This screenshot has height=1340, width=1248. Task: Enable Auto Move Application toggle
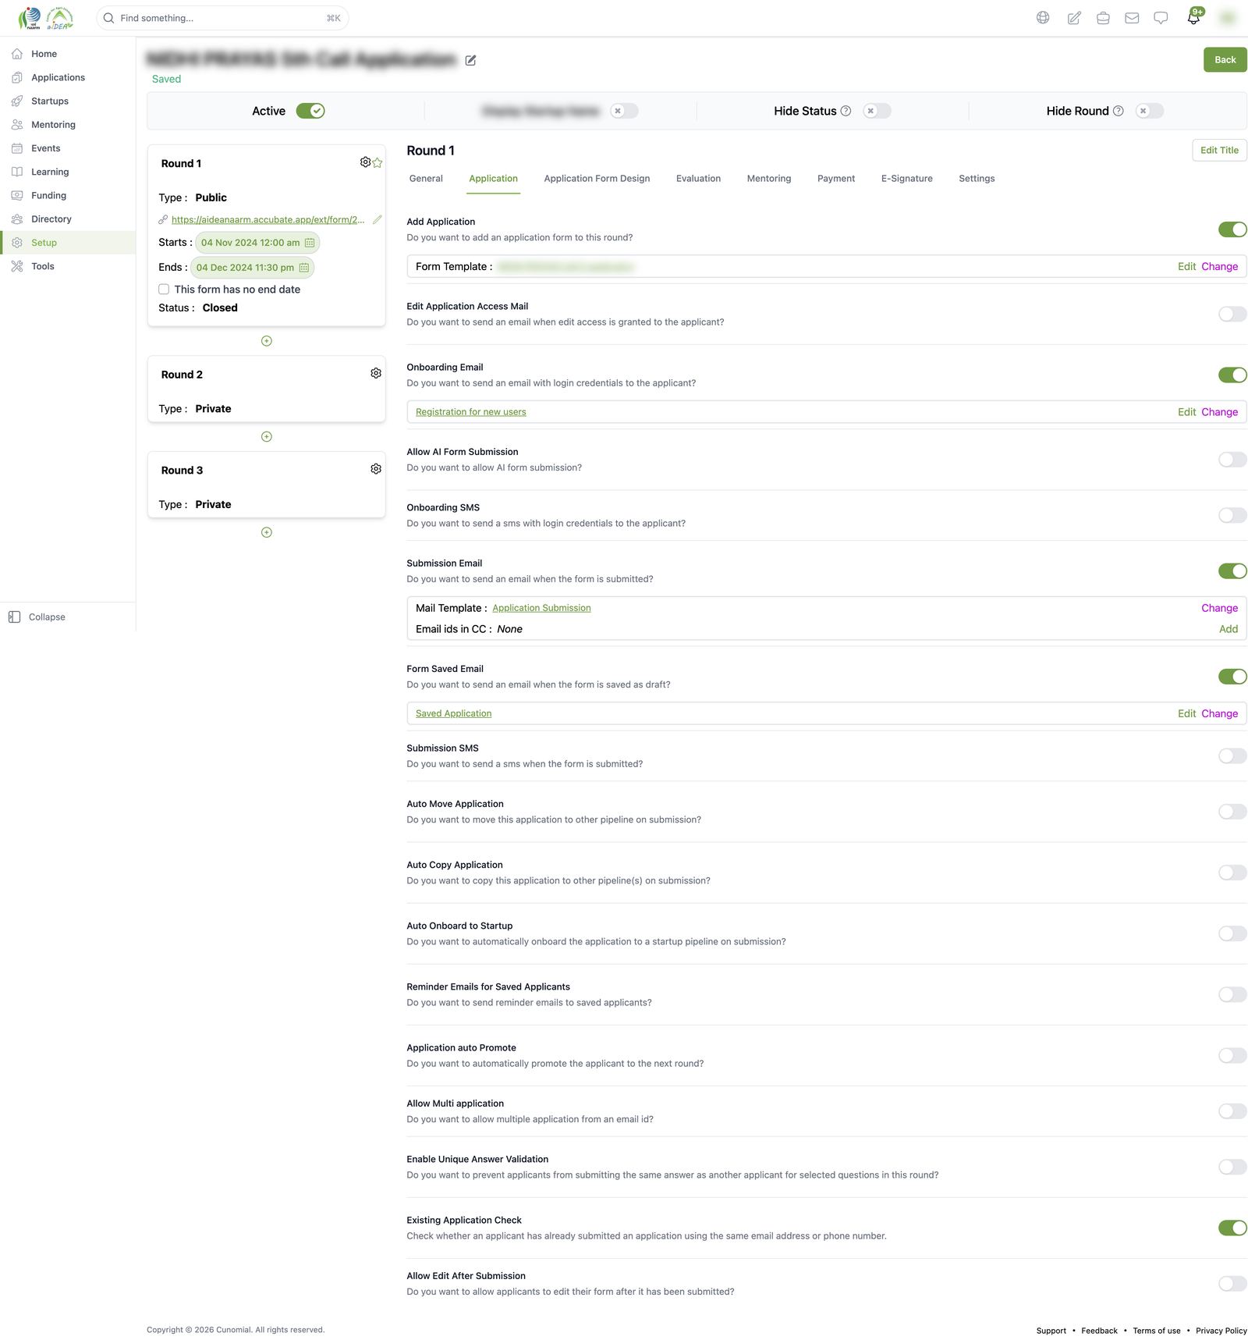(1232, 812)
